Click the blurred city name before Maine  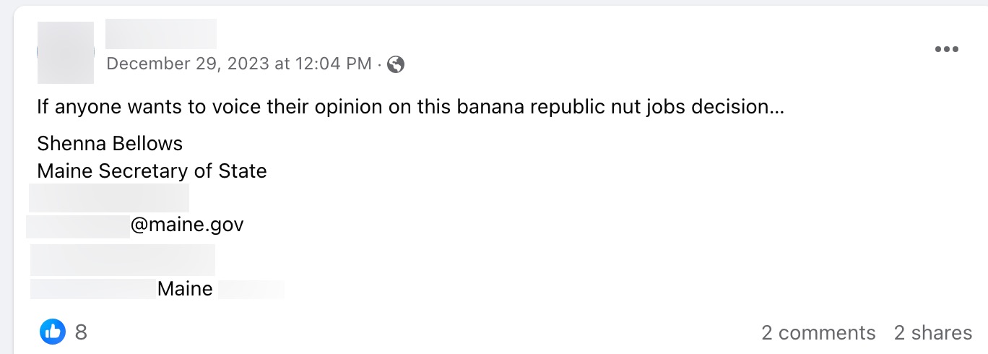93,290
